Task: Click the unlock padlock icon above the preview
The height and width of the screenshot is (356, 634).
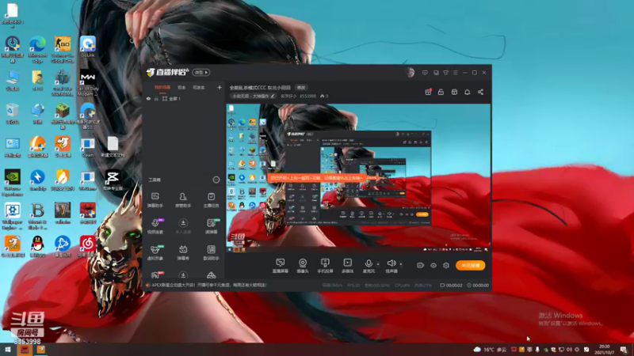Action: [x=441, y=92]
